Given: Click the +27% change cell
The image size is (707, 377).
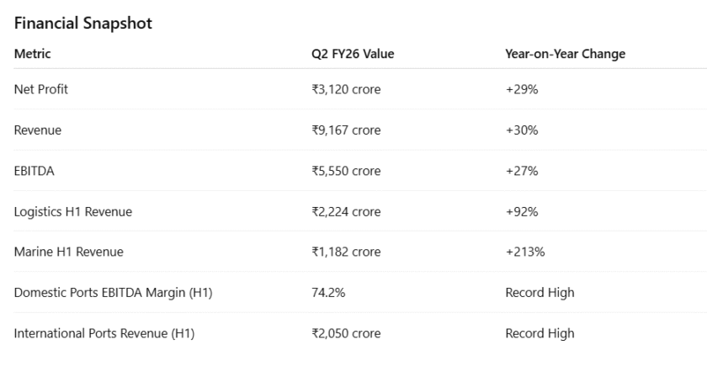Looking at the screenshot, I should (x=522, y=171).
